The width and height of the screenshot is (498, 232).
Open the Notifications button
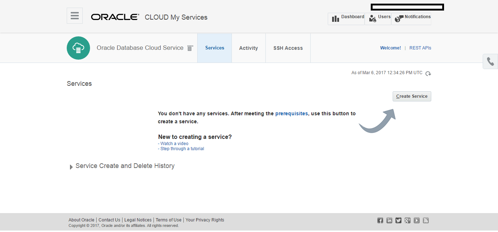tap(411, 19)
